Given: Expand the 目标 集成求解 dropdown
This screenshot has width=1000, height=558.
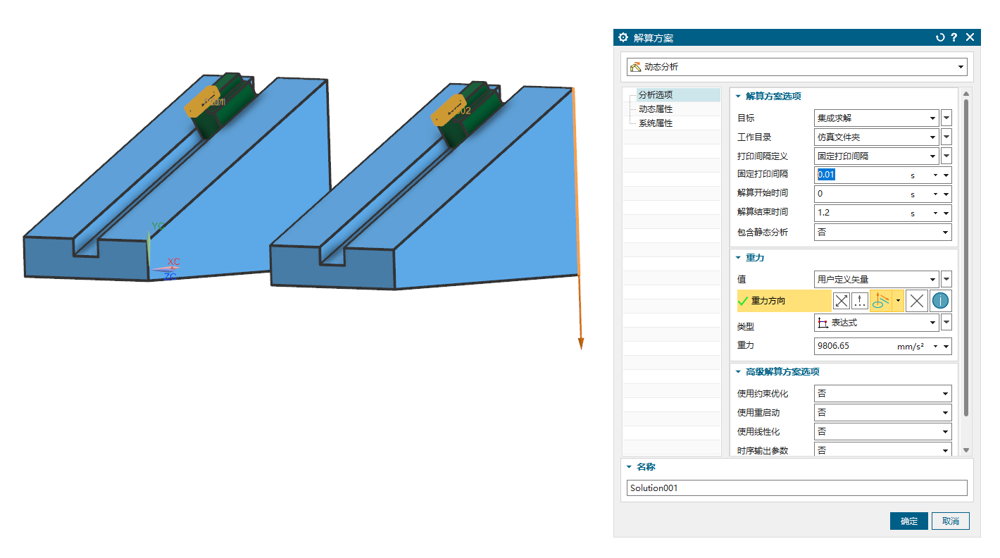Looking at the screenshot, I should click(x=933, y=118).
